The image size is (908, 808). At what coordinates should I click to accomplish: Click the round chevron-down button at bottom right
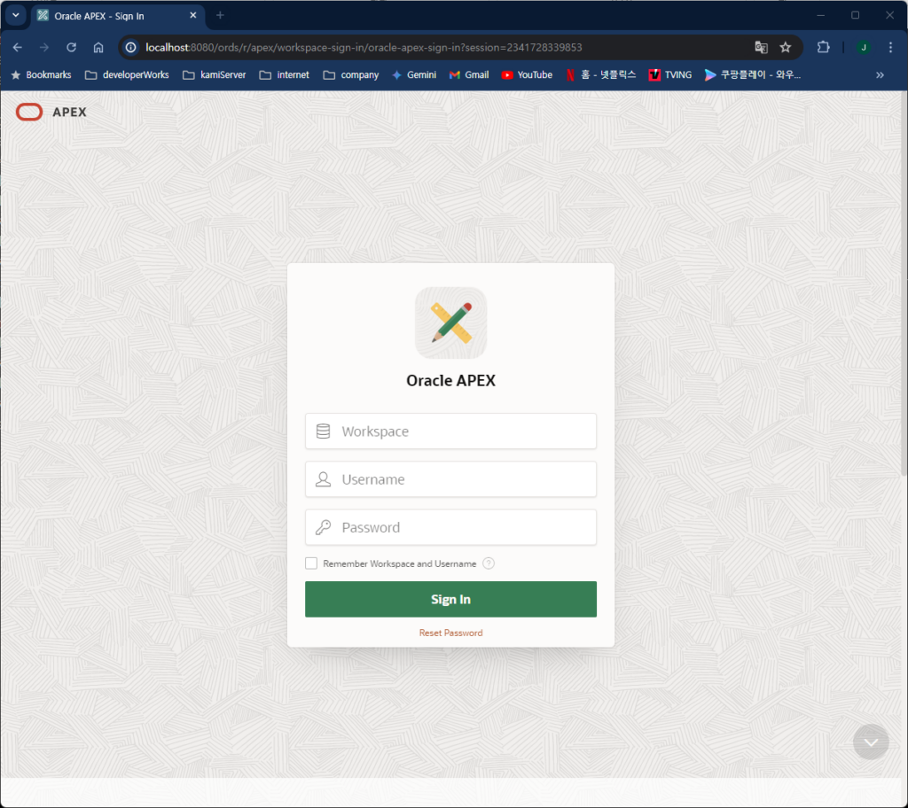(871, 742)
